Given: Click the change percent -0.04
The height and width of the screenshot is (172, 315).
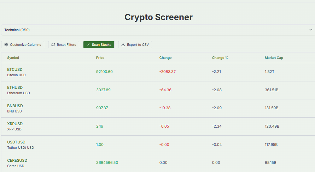Looking at the screenshot, I should (x=217, y=145).
